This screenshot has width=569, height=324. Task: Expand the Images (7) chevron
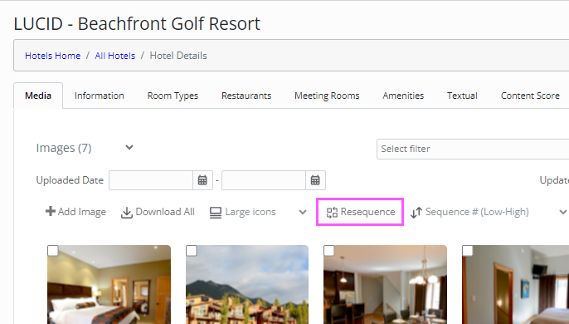pos(129,147)
